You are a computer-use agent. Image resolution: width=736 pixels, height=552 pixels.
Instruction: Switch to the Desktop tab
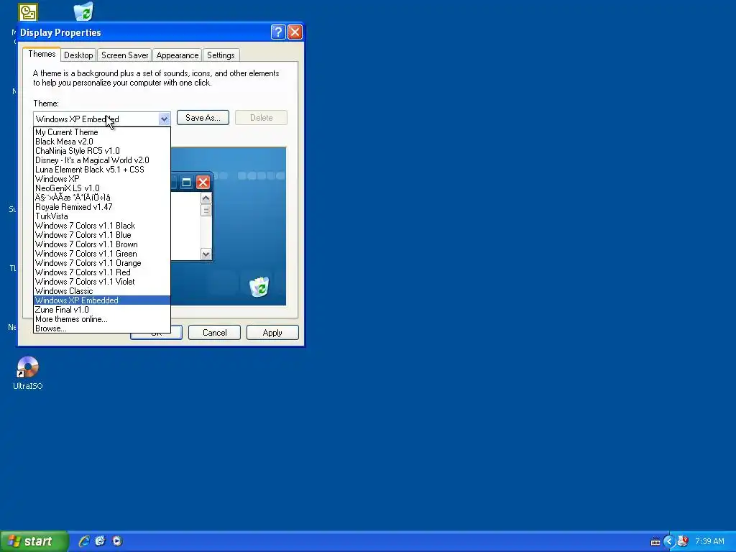(x=78, y=55)
